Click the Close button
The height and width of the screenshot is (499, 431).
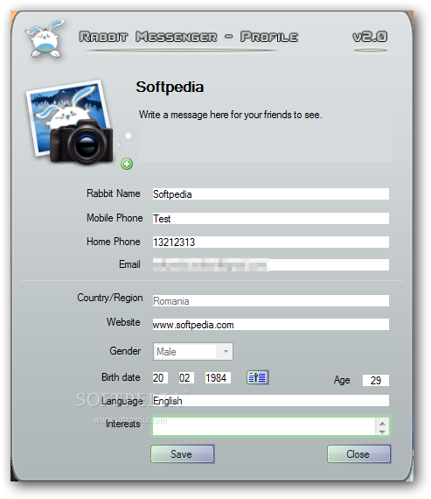[358, 453]
